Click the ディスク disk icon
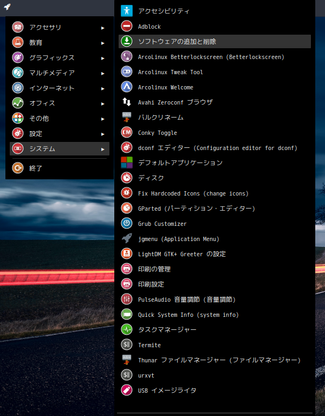325x416 pixels. tap(127, 178)
